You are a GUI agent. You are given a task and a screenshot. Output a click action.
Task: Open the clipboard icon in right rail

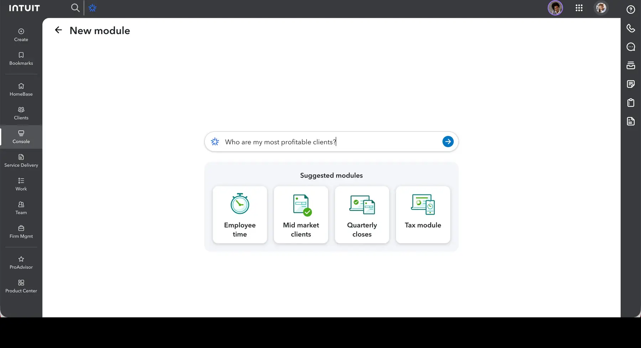click(631, 103)
